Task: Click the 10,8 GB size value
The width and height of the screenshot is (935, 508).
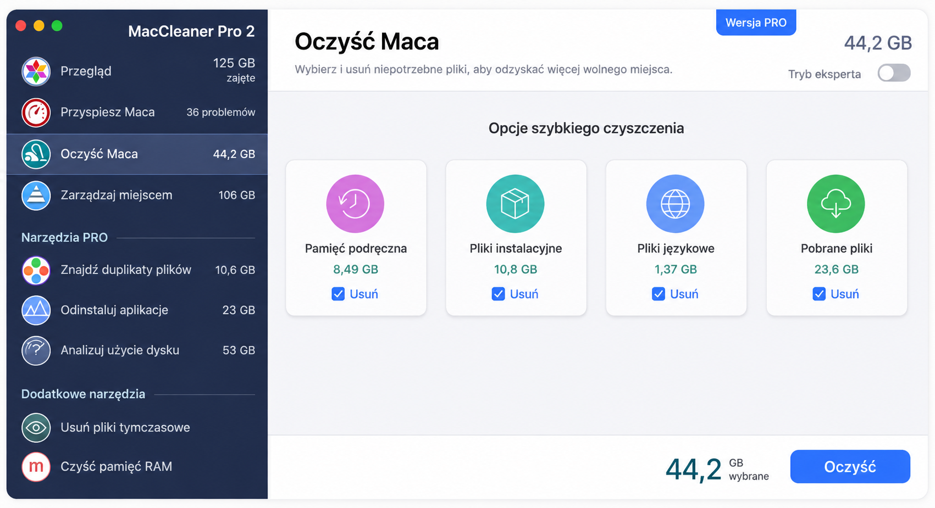Action: (x=515, y=269)
